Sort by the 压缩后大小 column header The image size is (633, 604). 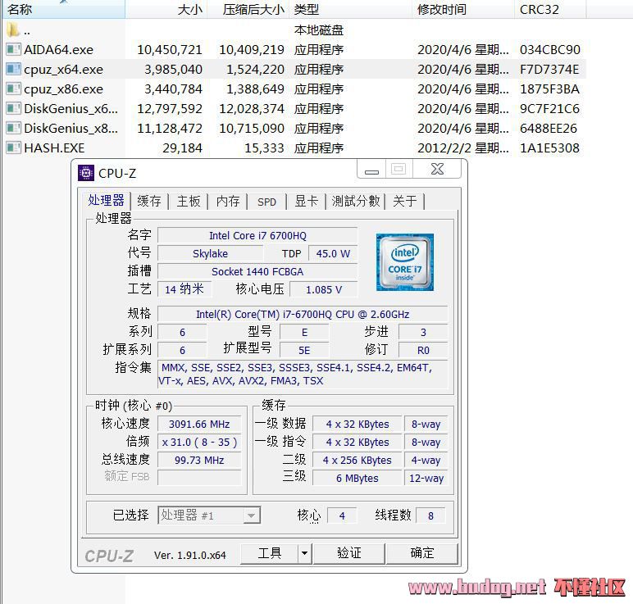(x=248, y=9)
